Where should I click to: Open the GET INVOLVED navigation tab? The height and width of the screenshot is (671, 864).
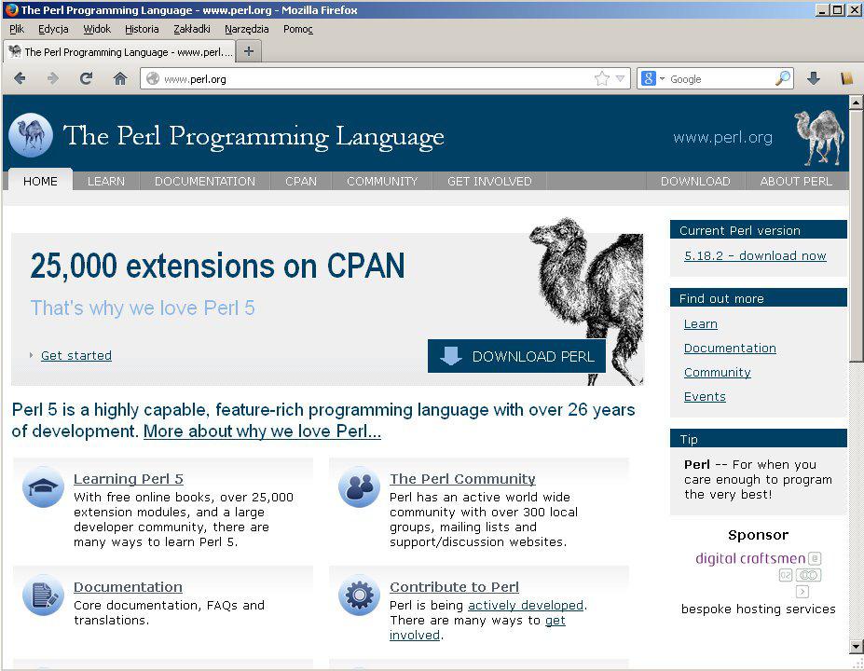(x=489, y=181)
